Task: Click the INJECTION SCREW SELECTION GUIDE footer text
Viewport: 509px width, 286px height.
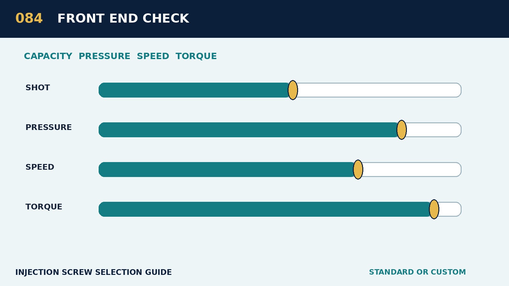Action: pyautogui.click(x=94, y=273)
